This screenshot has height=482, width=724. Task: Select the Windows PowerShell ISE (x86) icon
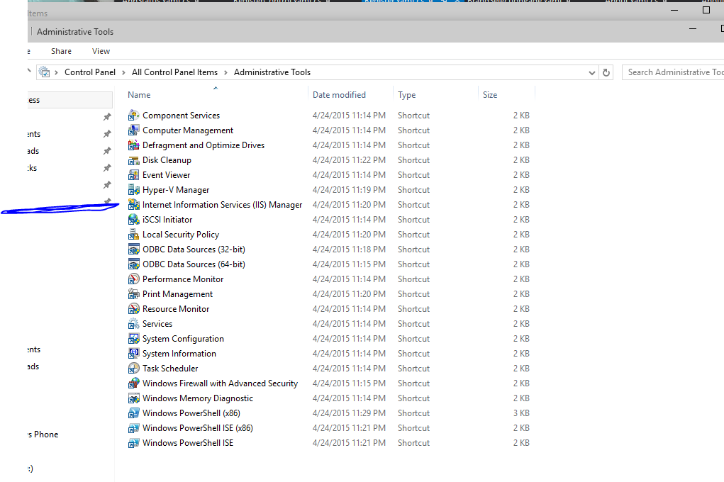[133, 428]
